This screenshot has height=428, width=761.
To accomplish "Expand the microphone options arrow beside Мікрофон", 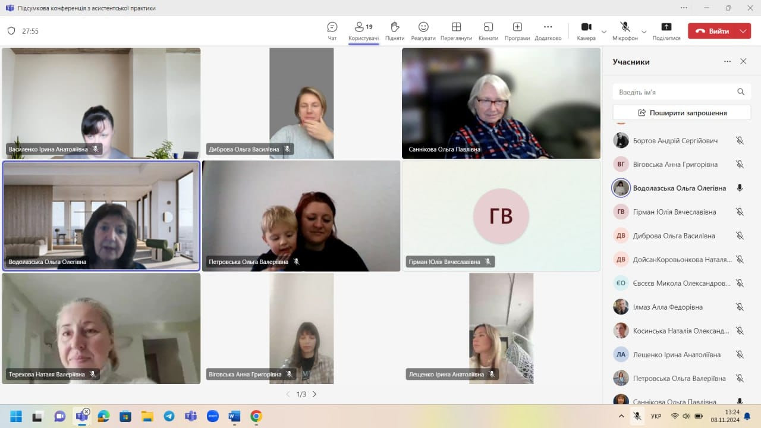I will pos(644,32).
